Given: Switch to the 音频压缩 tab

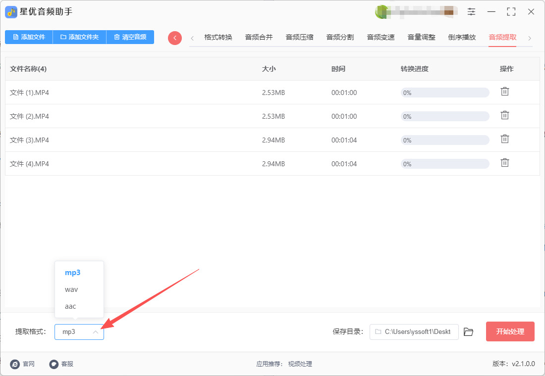Looking at the screenshot, I should click(300, 37).
